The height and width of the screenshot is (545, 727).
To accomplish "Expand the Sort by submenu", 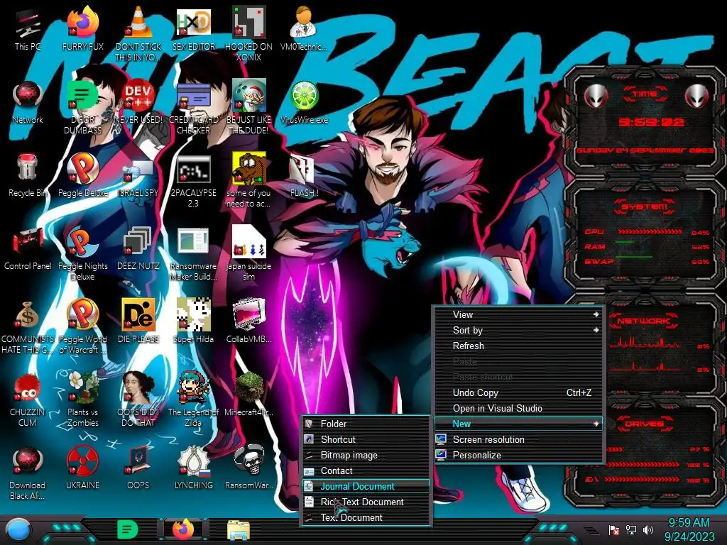I will [518, 331].
